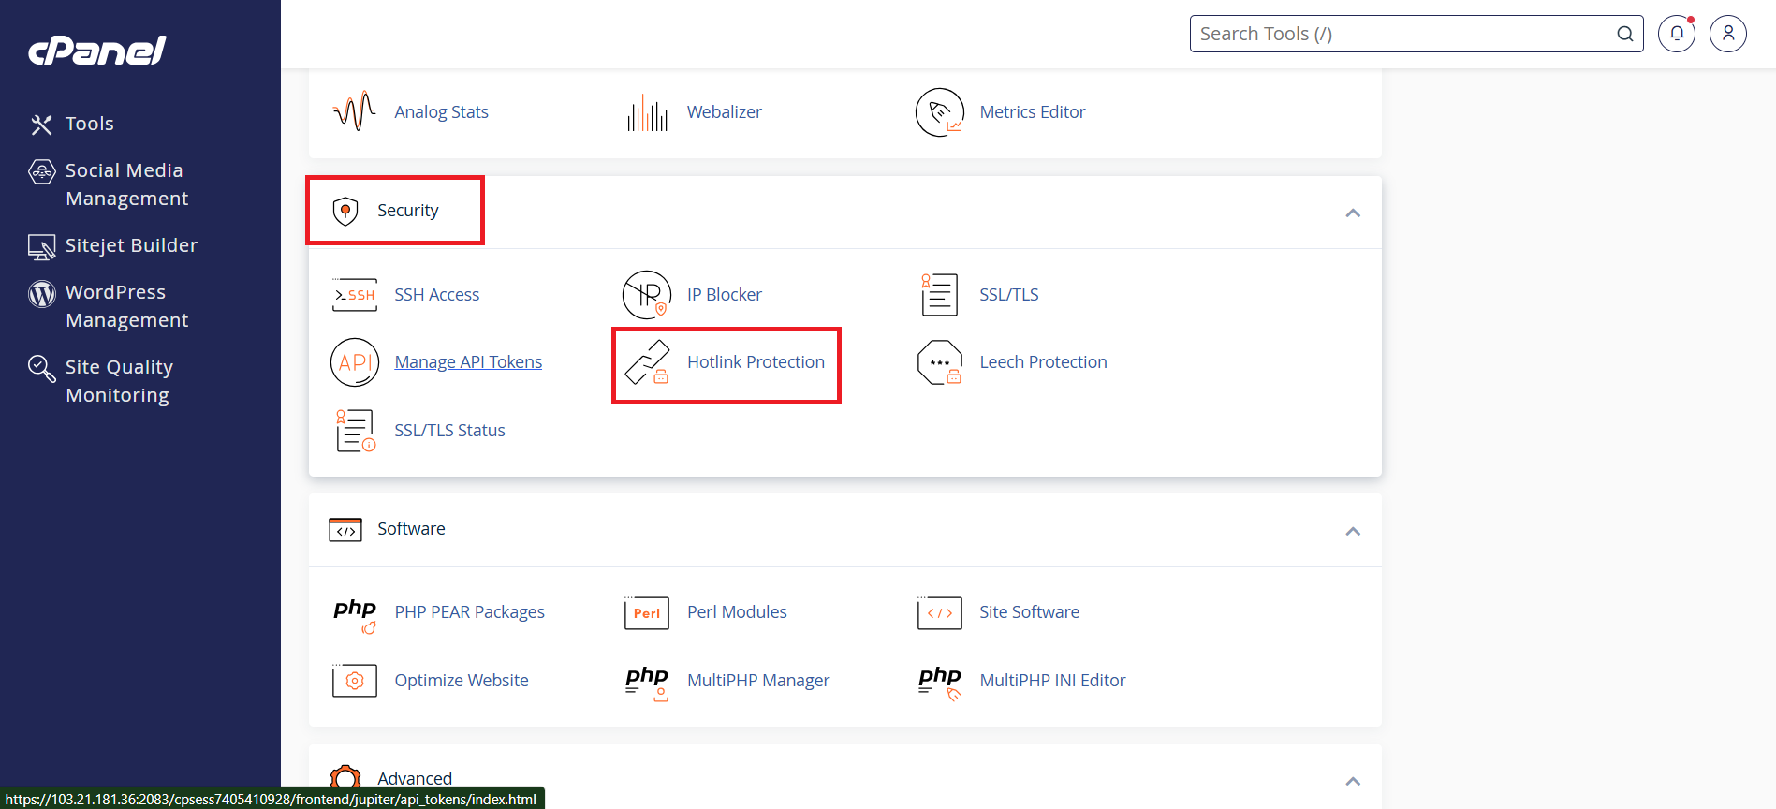Screen dimensions: 1776x809
Task: Open the Site Software link
Action: click(1030, 612)
